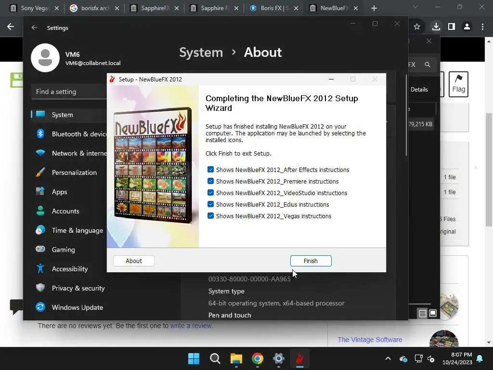Close the Sony Vegas browser tab

(57, 8)
